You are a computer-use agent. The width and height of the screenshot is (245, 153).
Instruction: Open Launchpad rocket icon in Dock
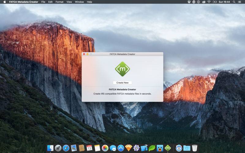click(x=58, y=148)
